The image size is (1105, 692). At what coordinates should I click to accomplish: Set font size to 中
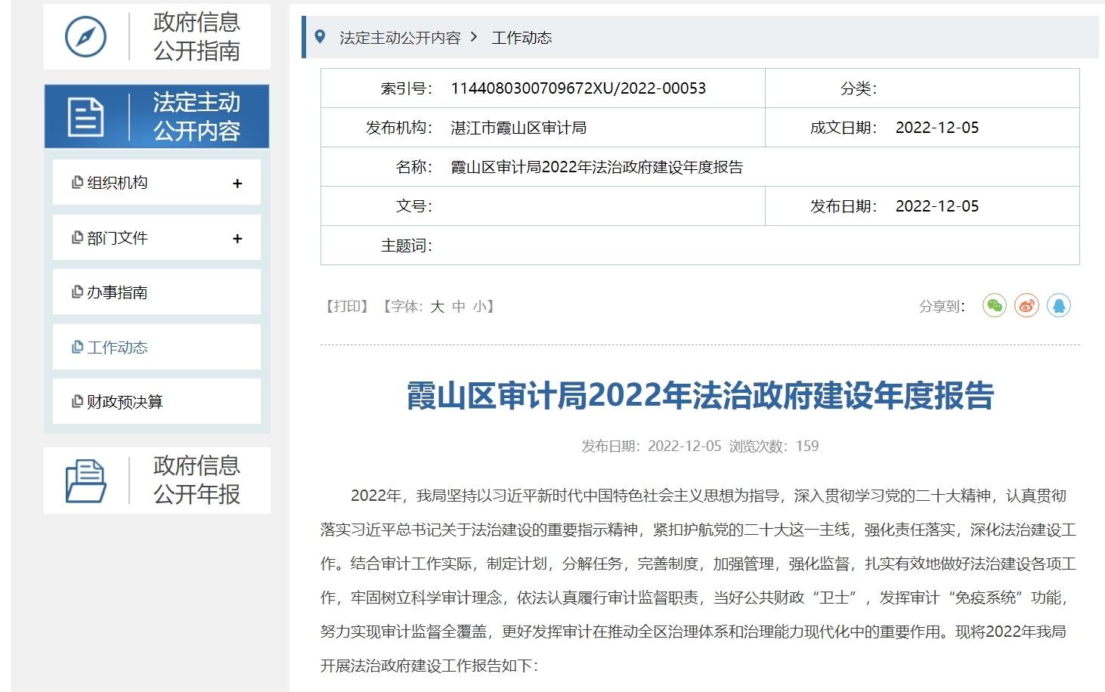point(458,306)
